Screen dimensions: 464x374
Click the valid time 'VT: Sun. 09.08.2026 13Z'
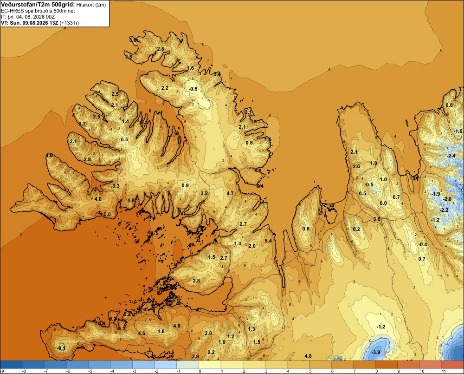click(x=30, y=23)
